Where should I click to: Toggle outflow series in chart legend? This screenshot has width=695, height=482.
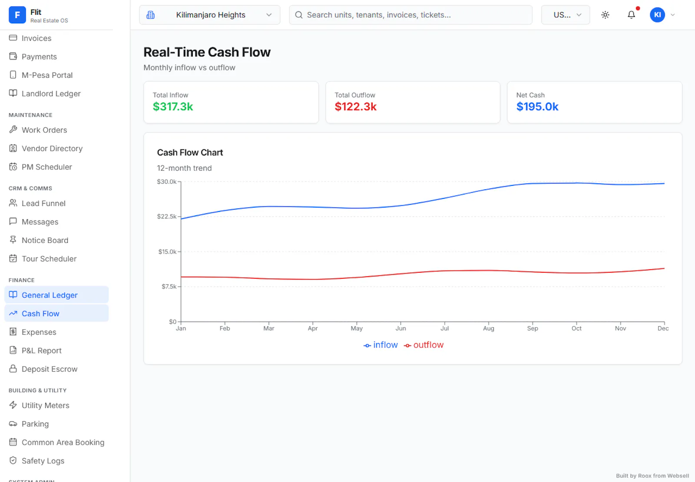point(424,345)
